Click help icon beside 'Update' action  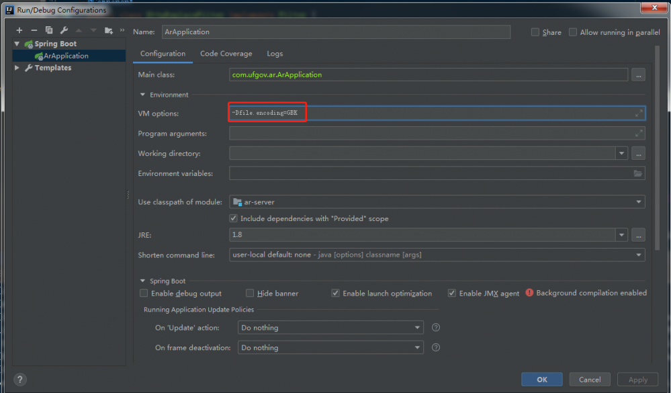point(436,328)
